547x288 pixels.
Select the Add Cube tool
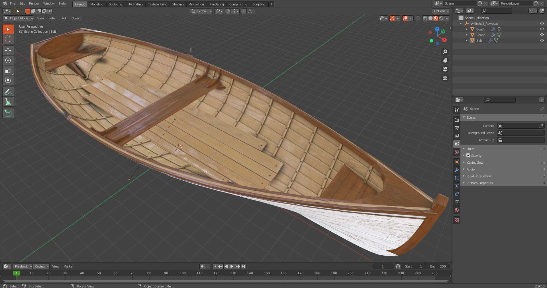click(x=8, y=113)
